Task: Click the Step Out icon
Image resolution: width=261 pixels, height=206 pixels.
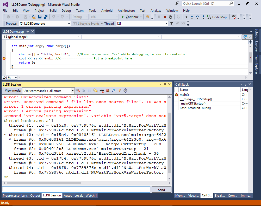Action: [x=203, y=17]
